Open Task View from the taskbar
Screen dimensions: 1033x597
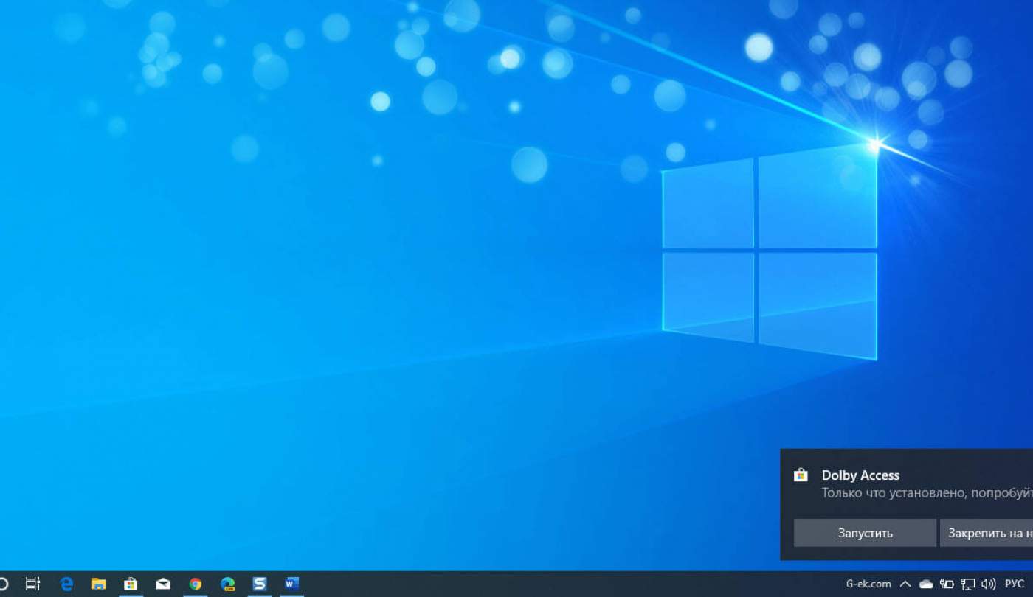[x=33, y=584]
